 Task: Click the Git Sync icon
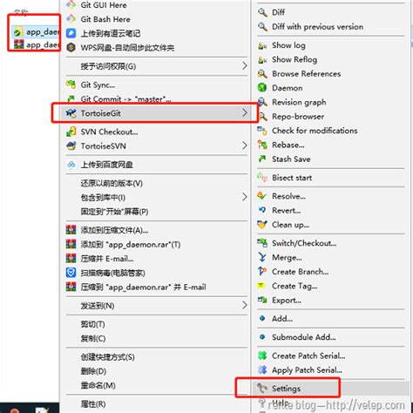tap(71, 85)
